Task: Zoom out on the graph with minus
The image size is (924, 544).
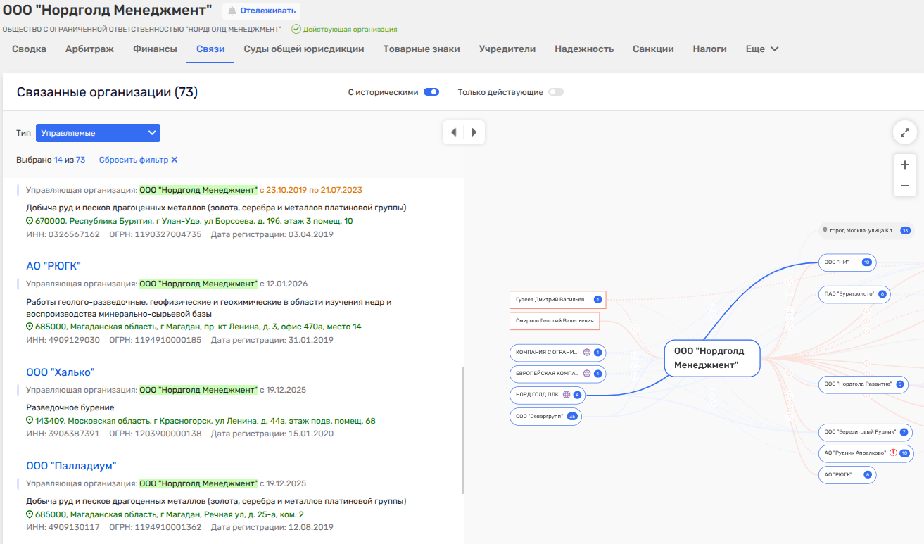Action: (905, 186)
